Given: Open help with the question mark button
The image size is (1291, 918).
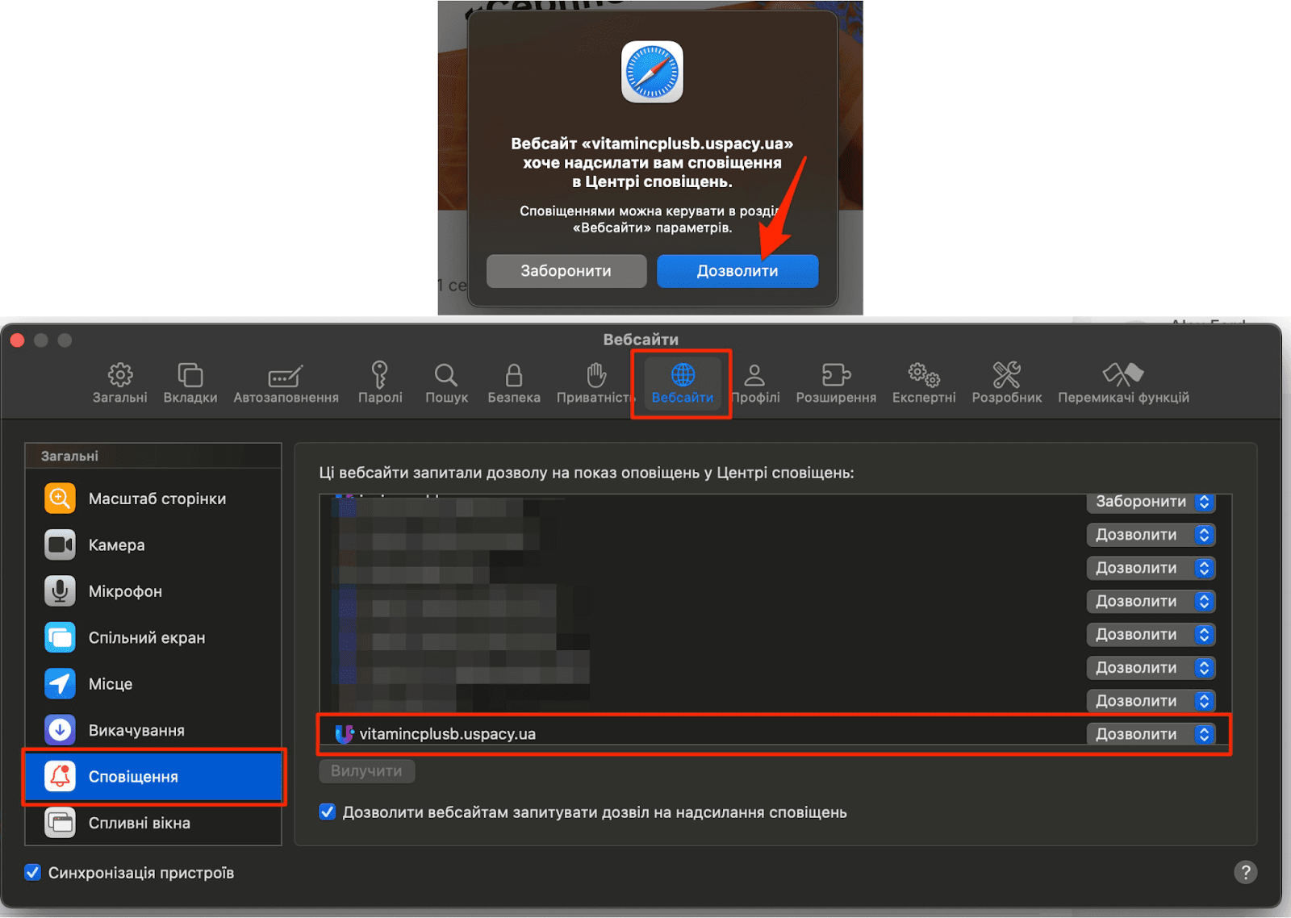Looking at the screenshot, I should (1245, 872).
